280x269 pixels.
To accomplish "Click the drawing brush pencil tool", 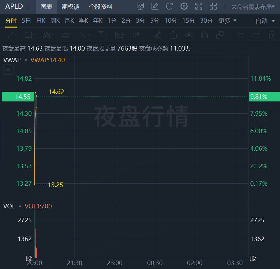I will pyautogui.click(x=157, y=35).
